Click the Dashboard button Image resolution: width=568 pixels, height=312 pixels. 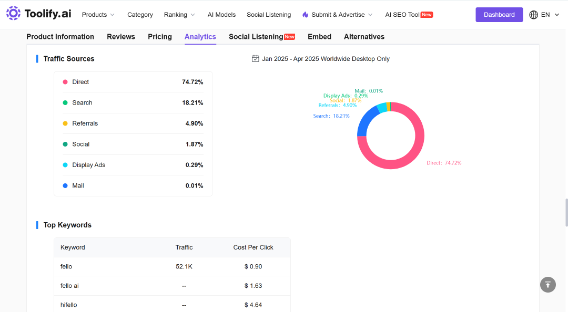pos(499,15)
